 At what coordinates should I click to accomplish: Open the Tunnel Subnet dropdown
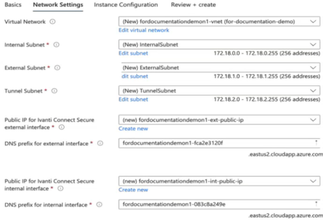(219, 91)
